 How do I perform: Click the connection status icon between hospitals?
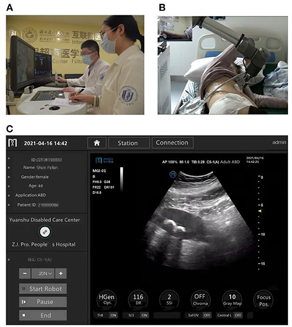(x=44, y=232)
